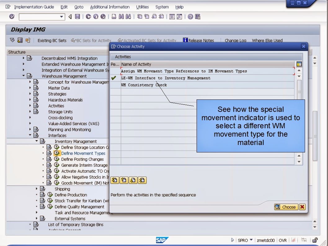This screenshot has width=328, height=246.
Task: Click the right-edge vertical scrollbar thumb
Action: 315,136
